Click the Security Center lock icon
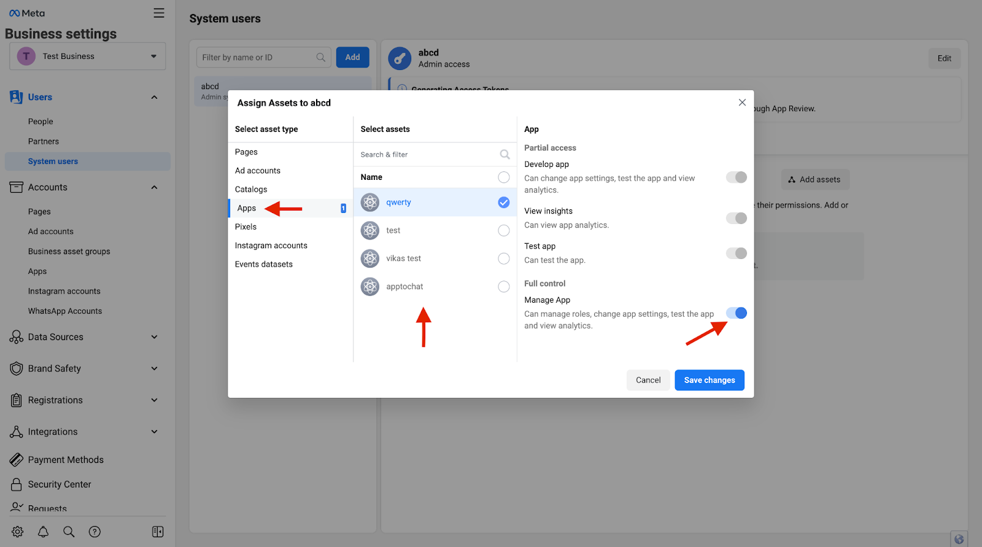Screen dimensions: 982x547 click(17, 484)
